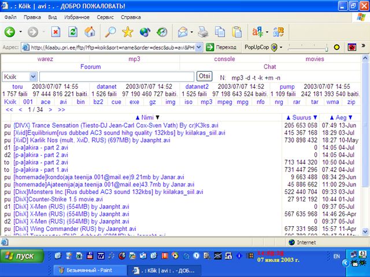Click the Переход go button
370x277 pixels.
(222, 47)
